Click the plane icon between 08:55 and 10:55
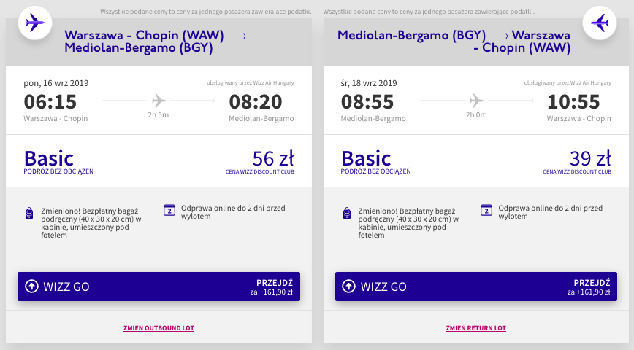Screen dimensions: 634x350 click(476, 100)
